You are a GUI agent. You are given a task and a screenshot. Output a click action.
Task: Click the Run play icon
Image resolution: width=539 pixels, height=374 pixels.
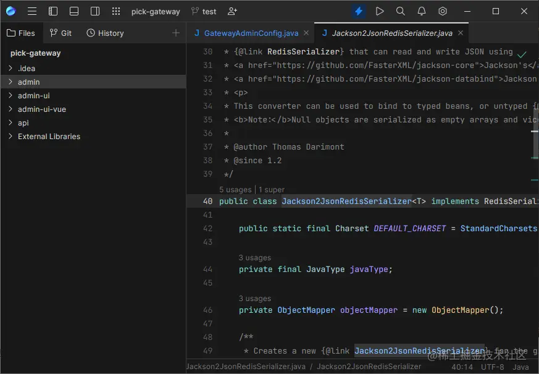pos(380,11)
